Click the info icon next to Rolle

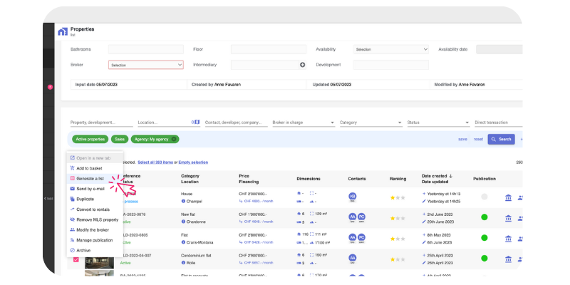[x=183, y=262]
